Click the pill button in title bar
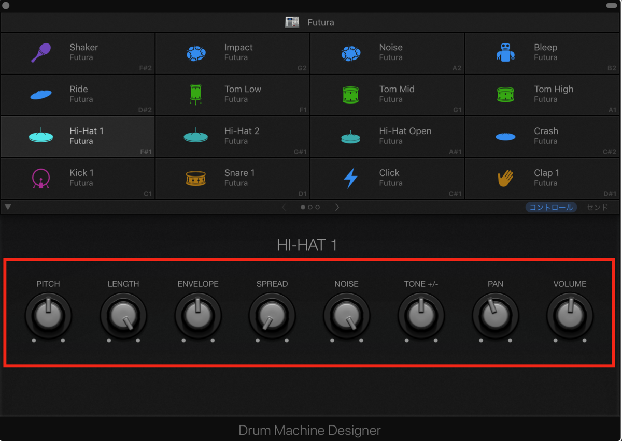The height and width of the screenshot is (441, 622). 612,5
